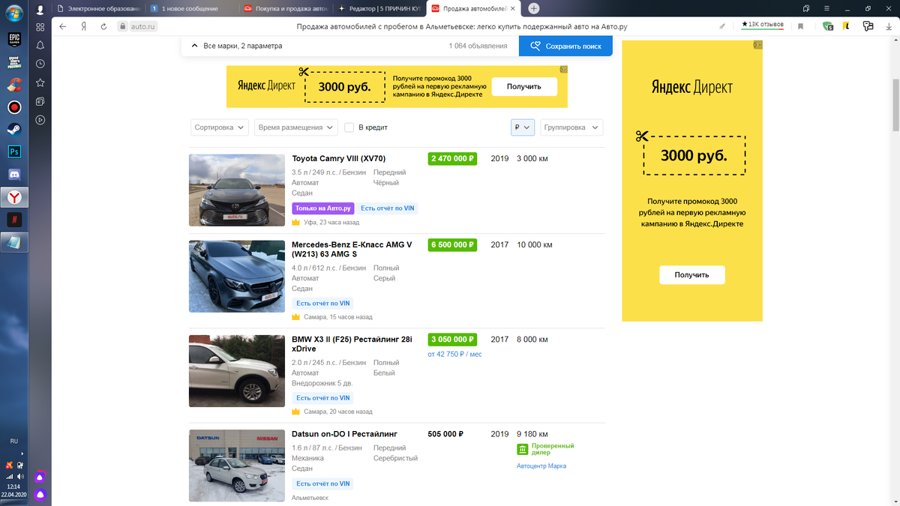Switch to 'Редактор | 5 ПРИЧИН' tab
This screenshot has width=900, height=506.
pos(379,8)
